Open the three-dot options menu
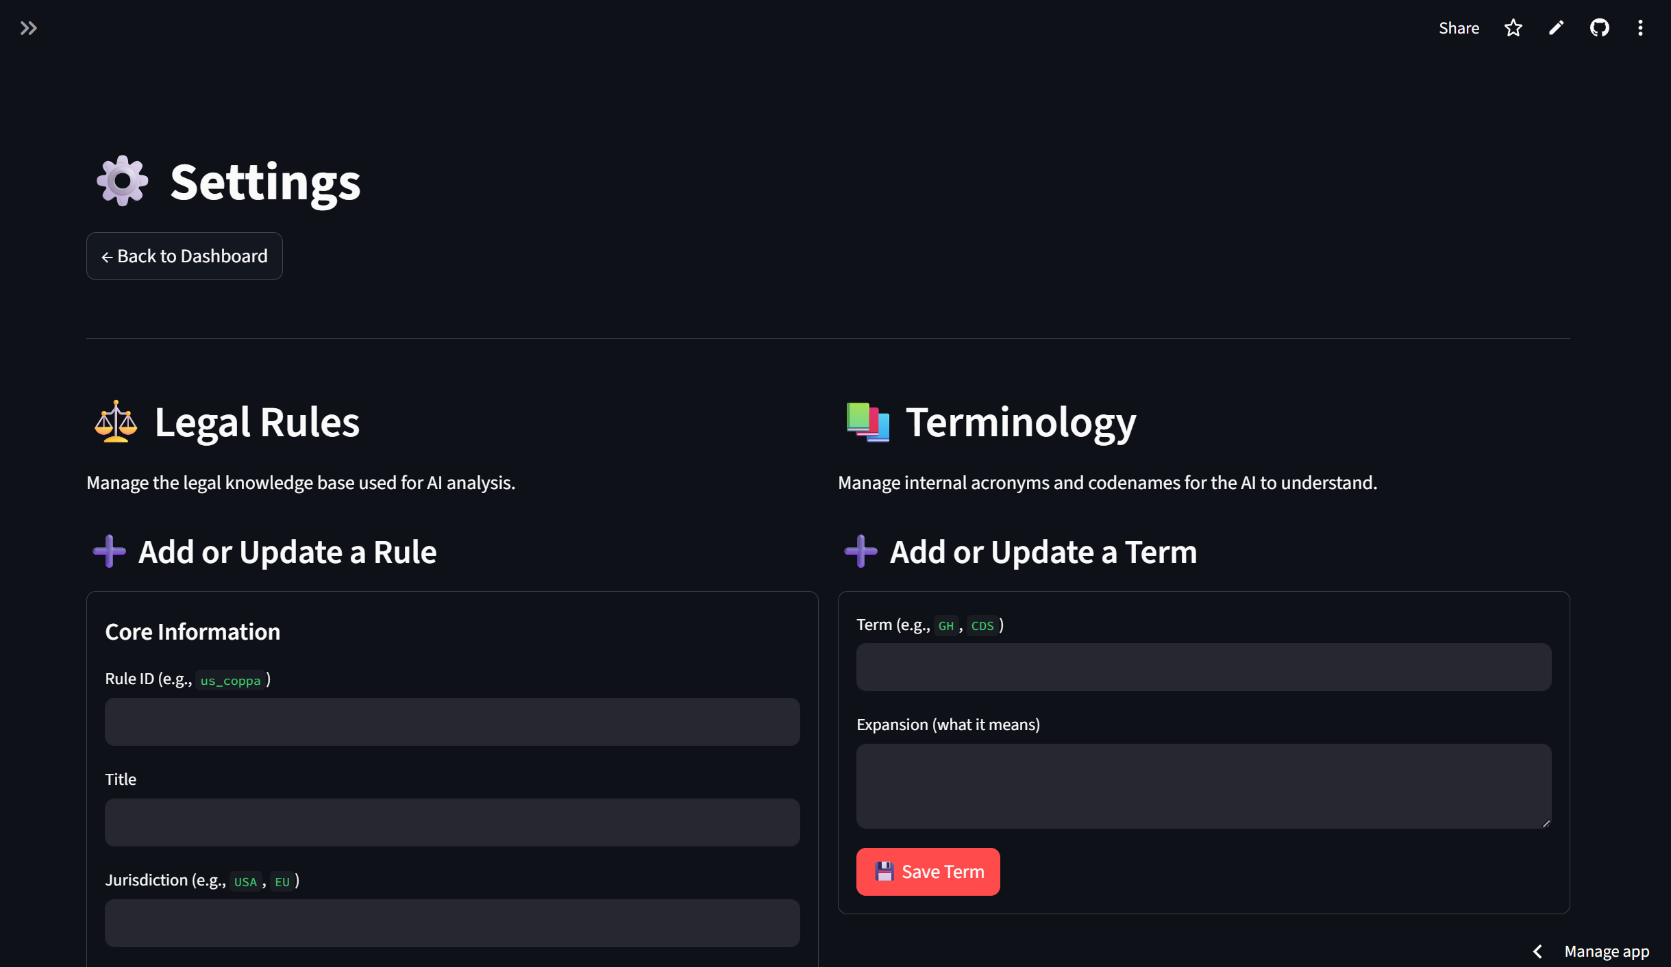The image size is (1671, 967). point(1640,28)
